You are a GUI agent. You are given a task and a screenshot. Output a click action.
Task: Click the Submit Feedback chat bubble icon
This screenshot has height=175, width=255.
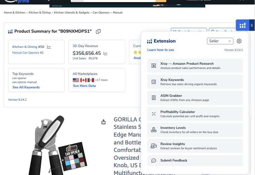click(x=154, y=161)
